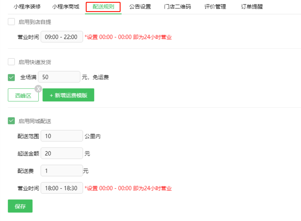
Task: Uncheck the 启用同城配送 checkbox
Action: (x=11, y=121)
